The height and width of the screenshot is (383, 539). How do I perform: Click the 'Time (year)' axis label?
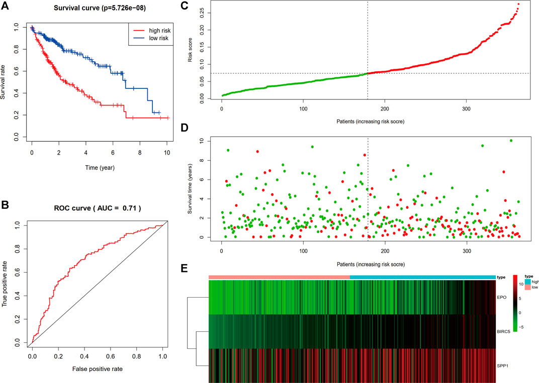(100, 168)
